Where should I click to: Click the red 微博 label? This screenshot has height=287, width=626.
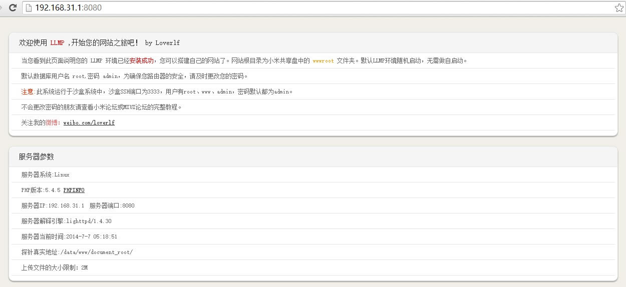(52, 122)
